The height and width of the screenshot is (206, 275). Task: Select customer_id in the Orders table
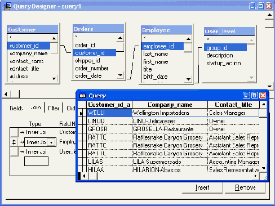95,53
